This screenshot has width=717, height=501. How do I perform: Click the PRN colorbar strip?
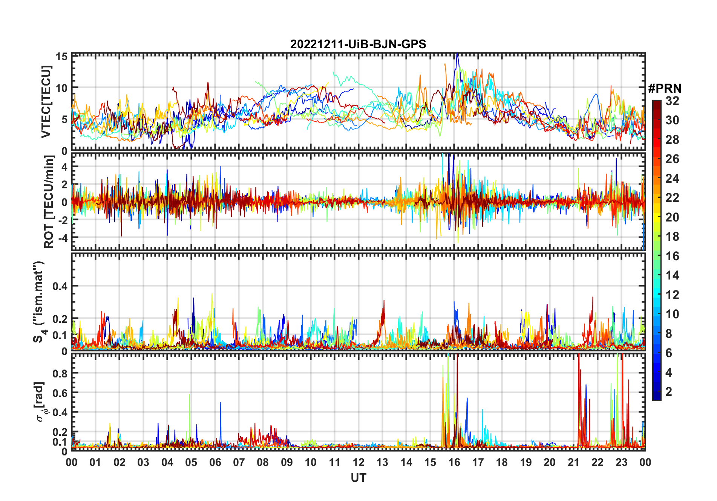point(657,250)
